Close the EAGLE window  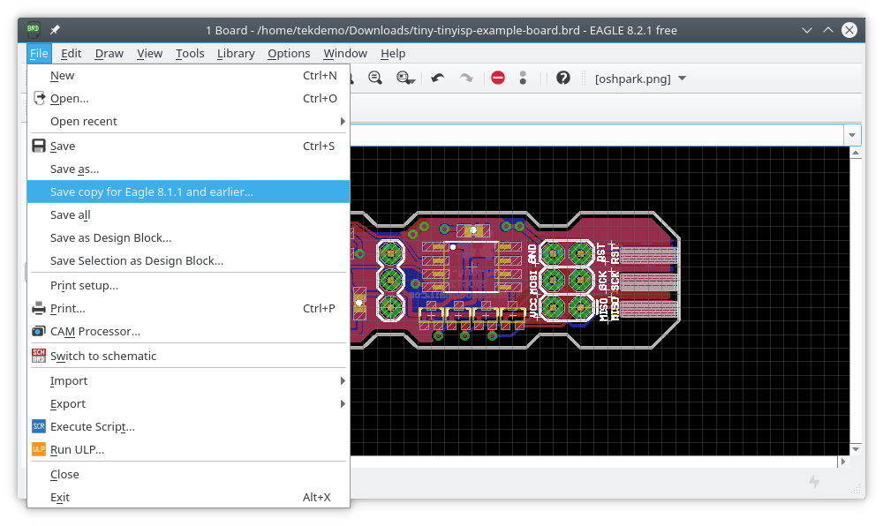point(849,30)
